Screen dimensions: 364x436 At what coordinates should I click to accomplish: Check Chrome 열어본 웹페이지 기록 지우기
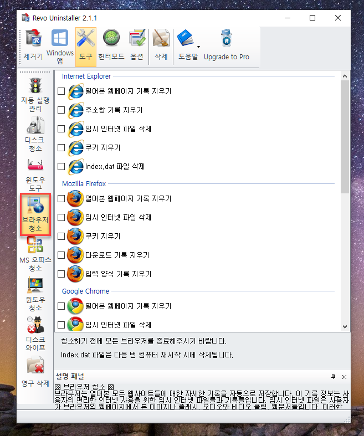click(x=61, y=306)
